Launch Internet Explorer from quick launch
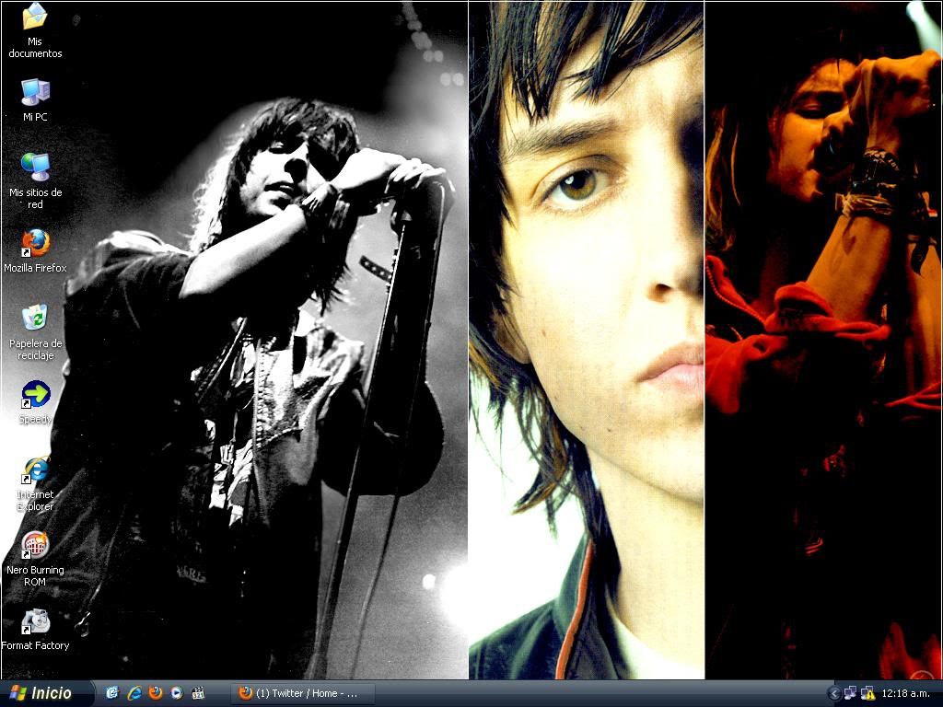 [134, 693]
